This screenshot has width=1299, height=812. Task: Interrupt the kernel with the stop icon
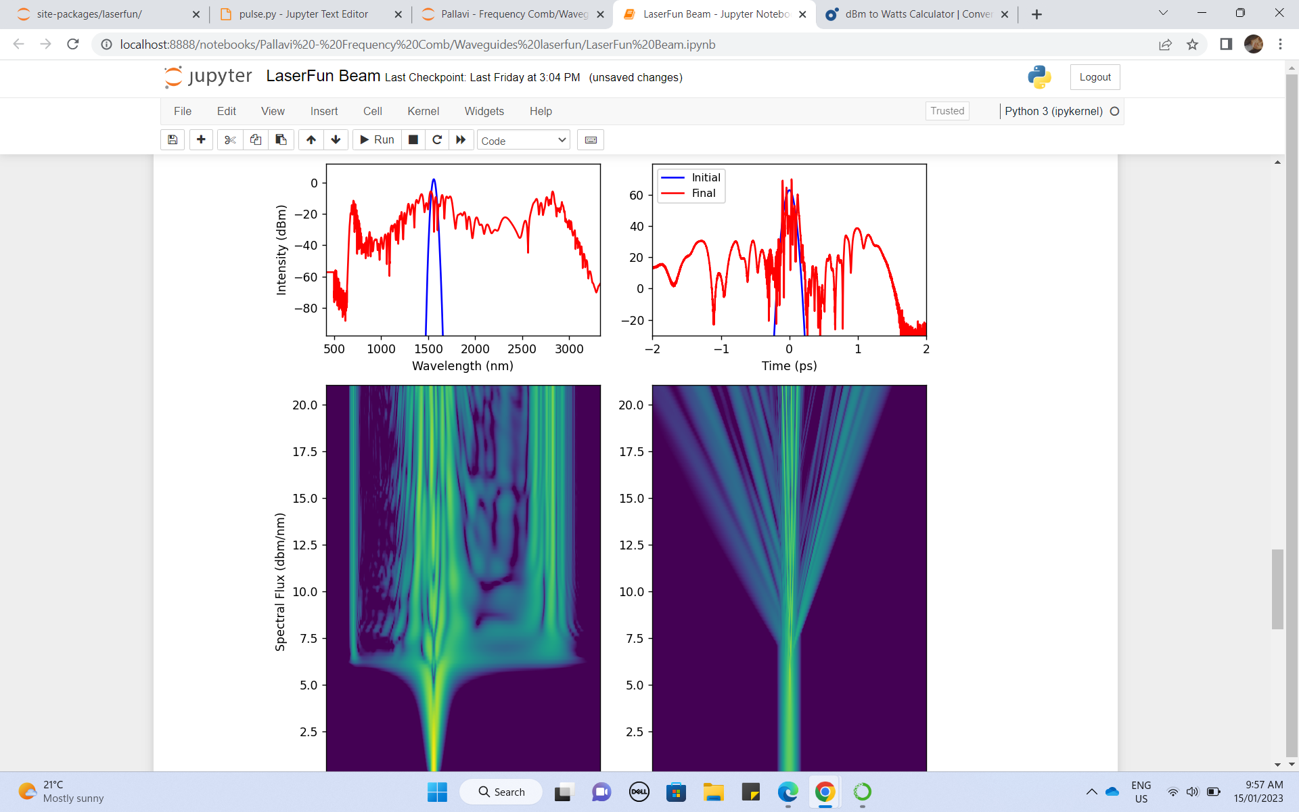click(413, 139)
